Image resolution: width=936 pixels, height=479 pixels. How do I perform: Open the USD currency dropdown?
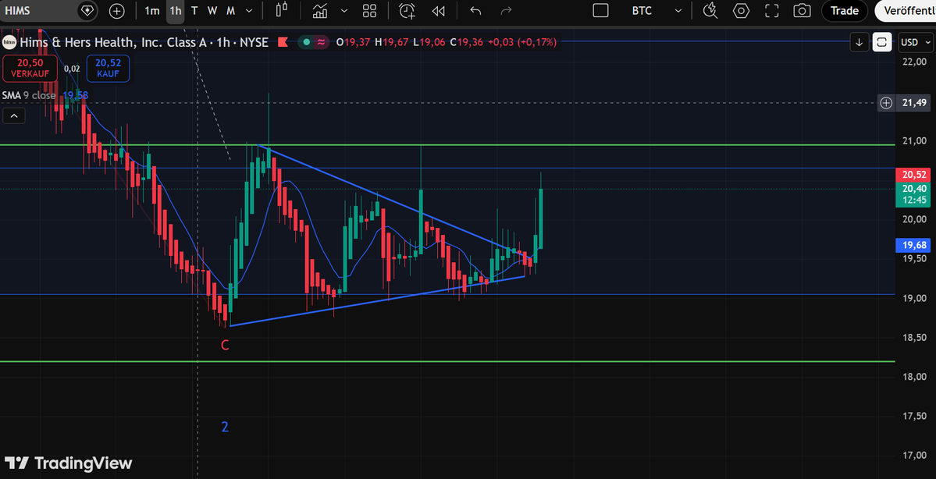[916, 42]
